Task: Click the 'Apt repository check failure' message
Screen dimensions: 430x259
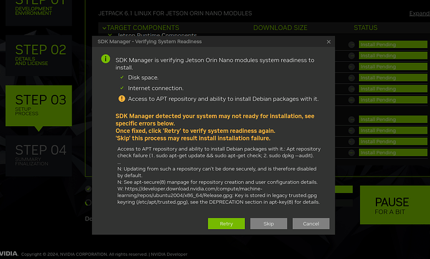Action: pyautogui.click(x=219, y=152)
